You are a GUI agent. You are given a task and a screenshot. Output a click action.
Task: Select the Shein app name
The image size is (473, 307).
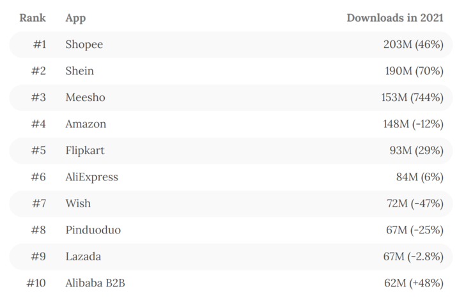pyautogui.click(x=79, y=71)
